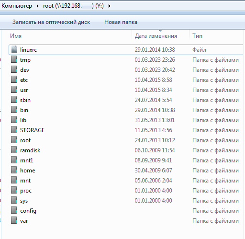245x239 pixels.
Task: Select the STORAGE folder name
Action: [32, 130]
